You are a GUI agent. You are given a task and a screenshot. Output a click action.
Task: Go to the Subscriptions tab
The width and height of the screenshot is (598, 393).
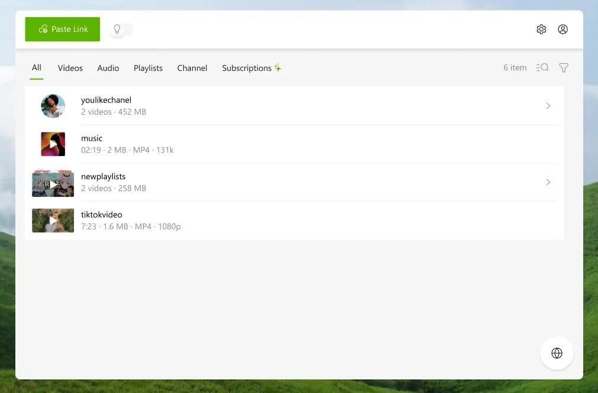click(x=247, y=68)
